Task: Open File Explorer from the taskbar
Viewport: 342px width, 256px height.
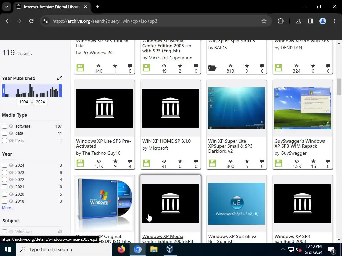Action: (154, 249)
